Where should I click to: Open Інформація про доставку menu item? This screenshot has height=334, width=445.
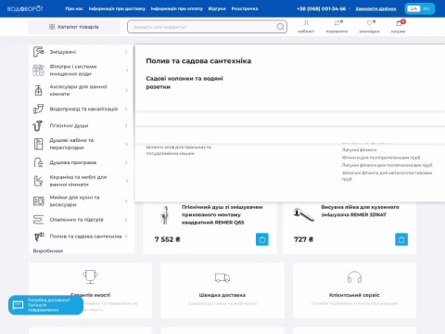(x=117, y=8)
